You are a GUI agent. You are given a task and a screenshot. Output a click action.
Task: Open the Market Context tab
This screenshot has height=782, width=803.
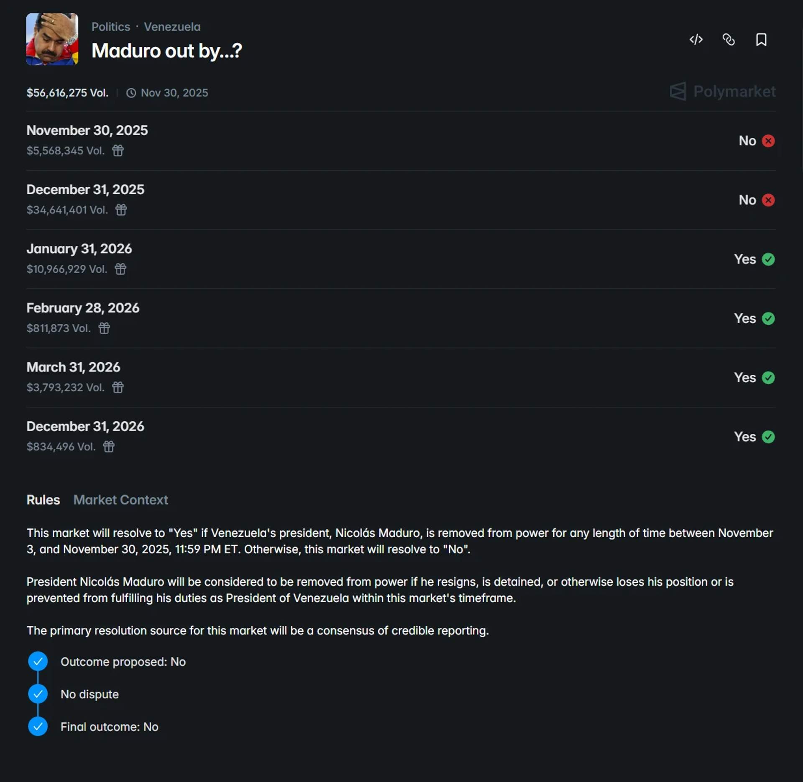click(x=120, y=500)
